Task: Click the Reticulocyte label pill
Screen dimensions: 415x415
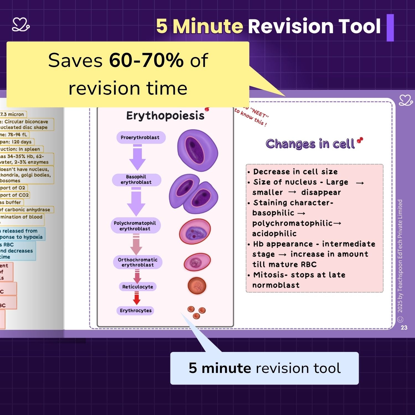Action: point(138,287)
